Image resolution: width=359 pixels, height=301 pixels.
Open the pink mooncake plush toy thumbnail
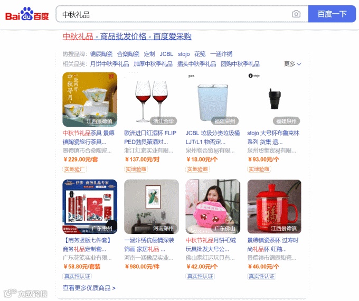[213, 206]
